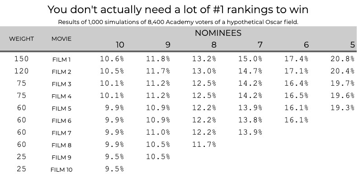Click the 11.7% cell in FILM 8 row
This screenshot has height=179, width=359.
(x=204, y=145)
